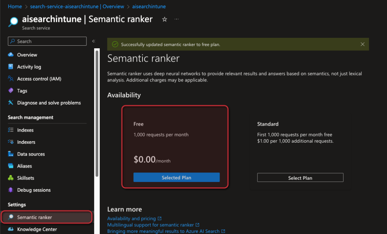The height and width of the screenshot is (234, 387).
Task: Choose the Standard plan via Select Plan
Action: pos(300,178)
